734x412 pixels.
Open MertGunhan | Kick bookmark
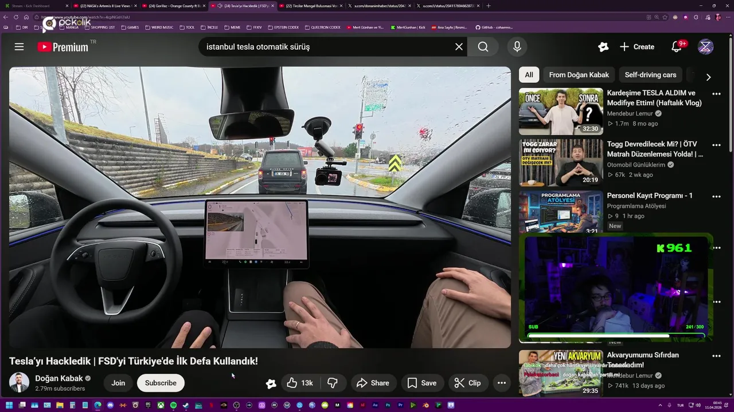click(407, 27)
